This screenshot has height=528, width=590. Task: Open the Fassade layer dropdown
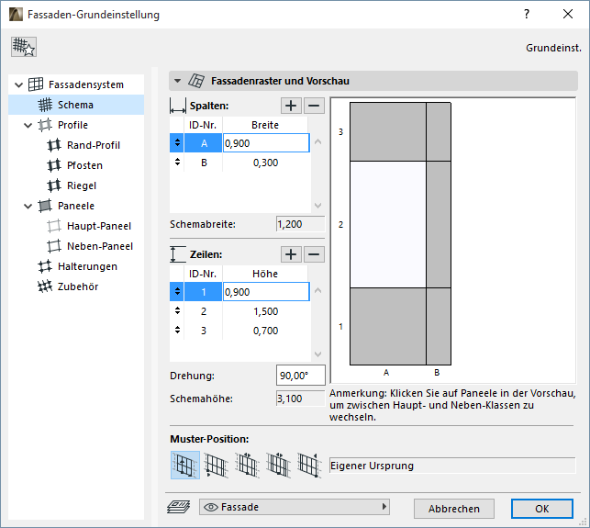pyautogui.click(x=295, y=507)
